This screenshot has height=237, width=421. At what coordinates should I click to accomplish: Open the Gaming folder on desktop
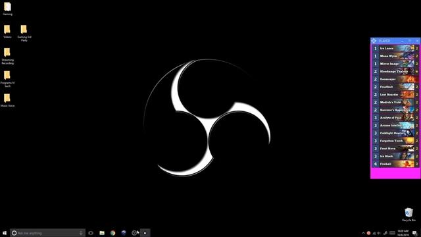tap(7, 9)
